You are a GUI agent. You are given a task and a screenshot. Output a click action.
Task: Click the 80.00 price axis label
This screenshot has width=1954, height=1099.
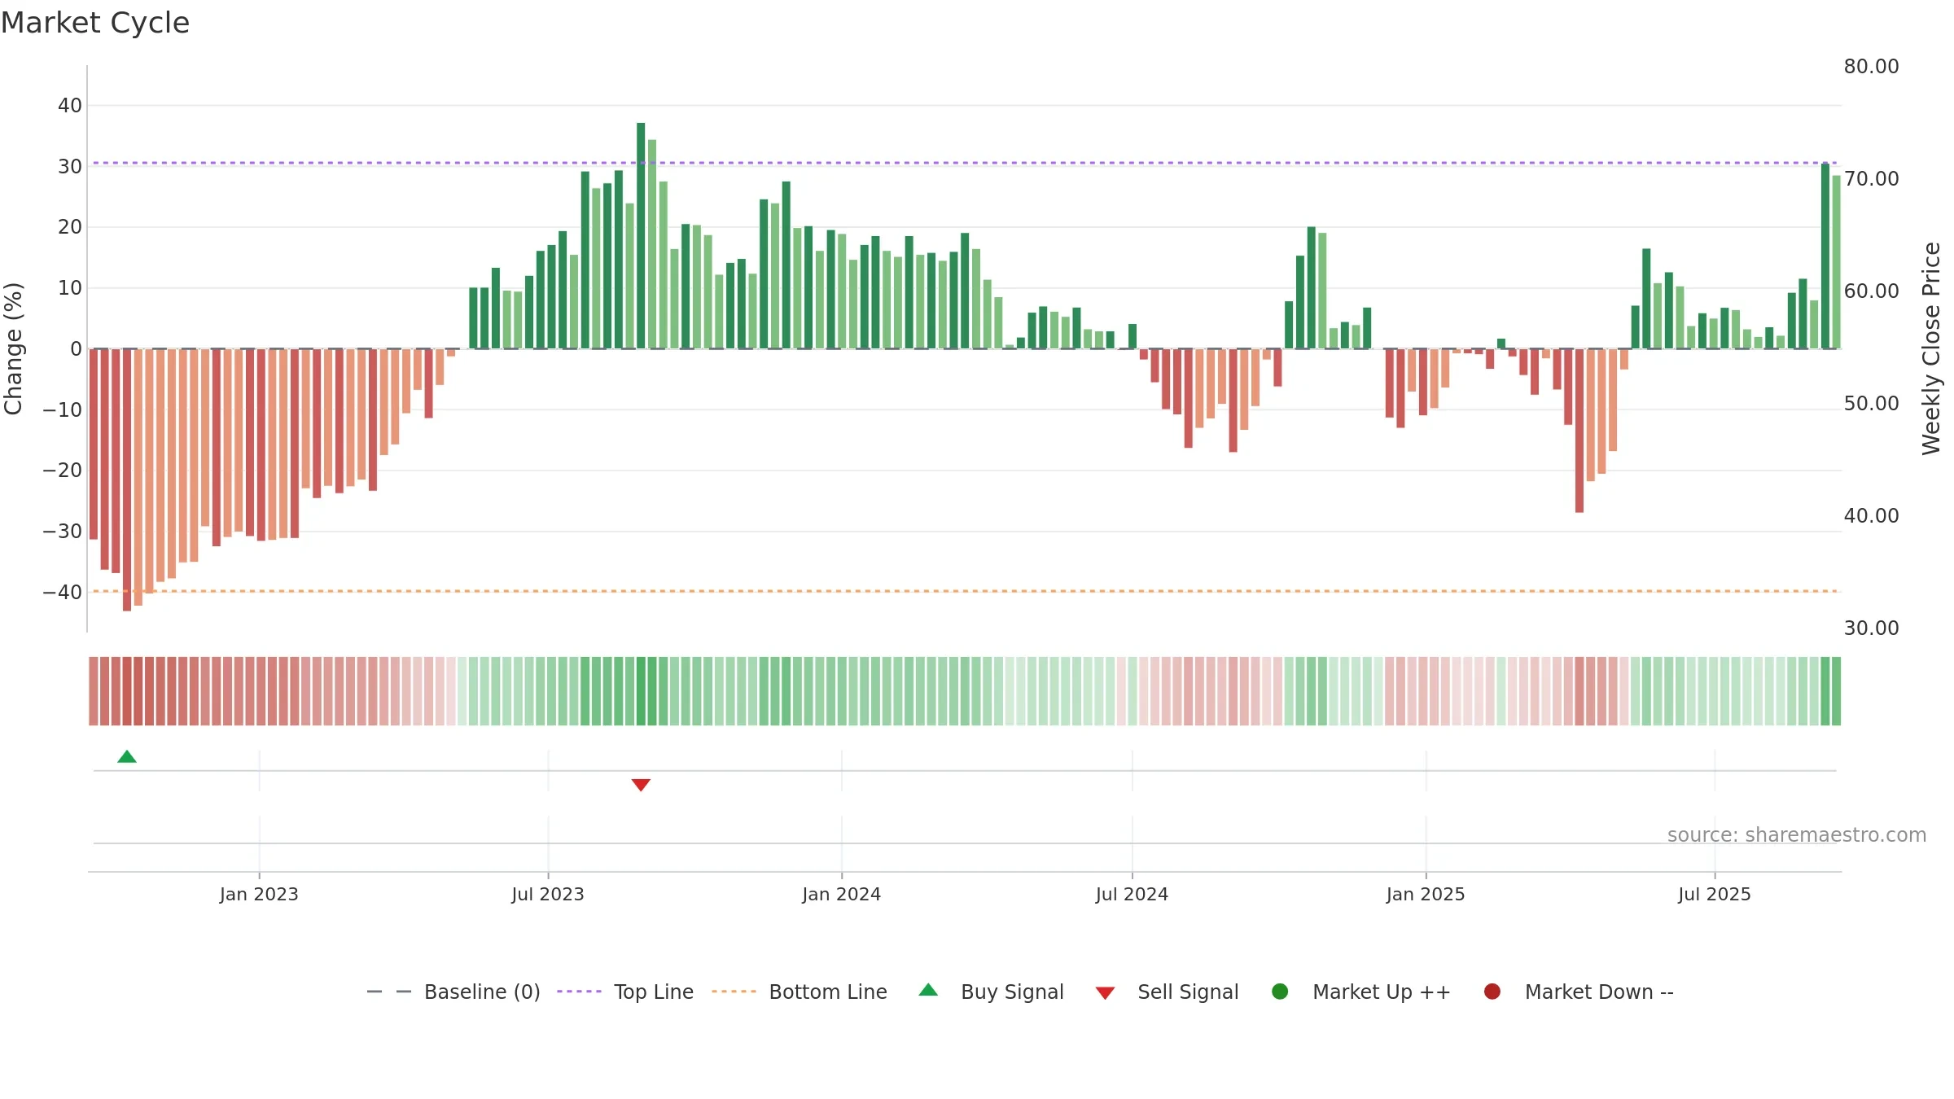(x=1871, y=67)
